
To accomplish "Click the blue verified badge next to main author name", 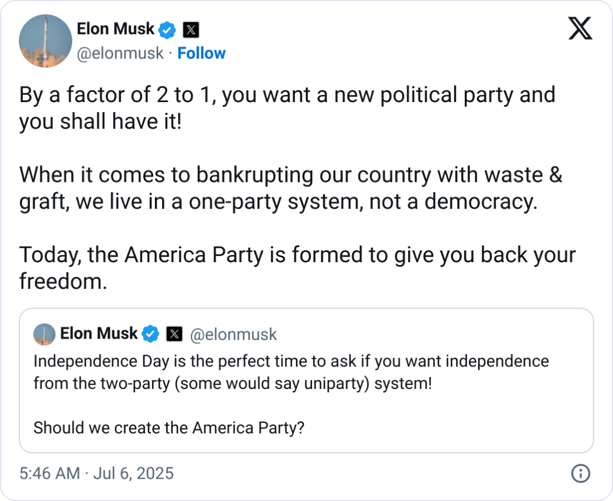I will pyautogui.click(x=167, y=29).
